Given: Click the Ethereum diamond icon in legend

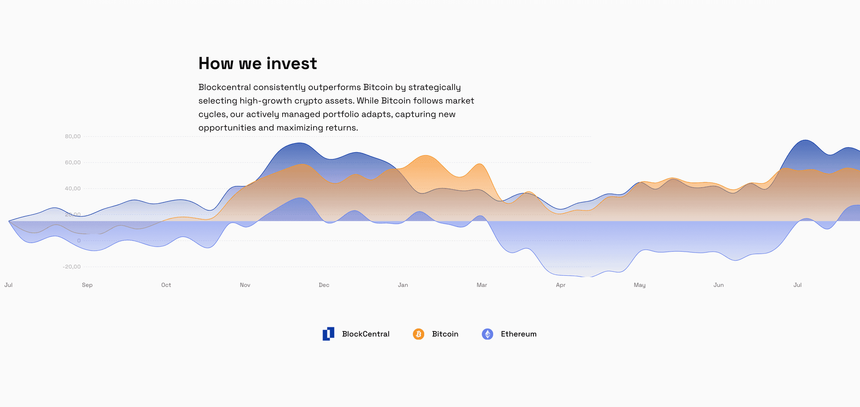Looking at the screenshot, I should tap(487, 334).
